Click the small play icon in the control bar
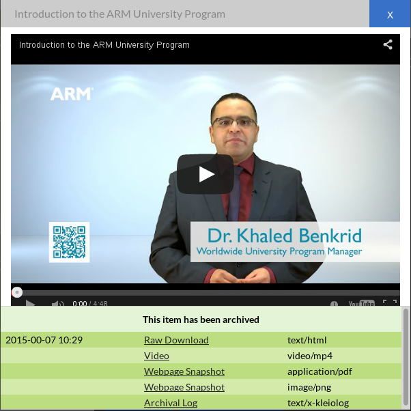411x411 pixels. pos(31,303)
